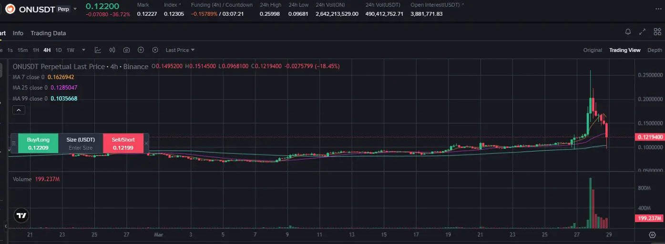Close the Buy/Long Sell/Short quick order panel
Image resolution: width=665 pixels, height=244 pixels.
pos(146,143)
